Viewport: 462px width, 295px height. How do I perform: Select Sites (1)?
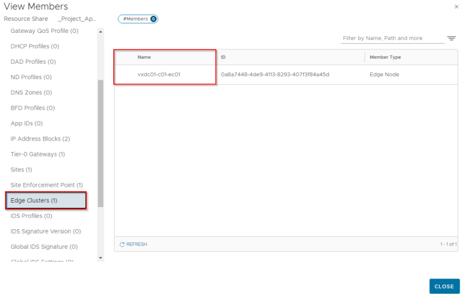(x=22, y=170)
